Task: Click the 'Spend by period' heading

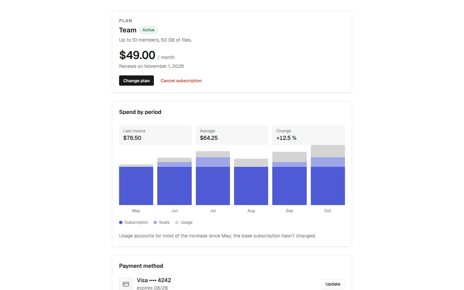Action: [x=140, y=112]
